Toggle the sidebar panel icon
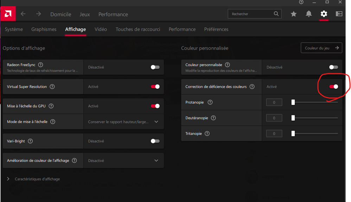 (339, 14)
